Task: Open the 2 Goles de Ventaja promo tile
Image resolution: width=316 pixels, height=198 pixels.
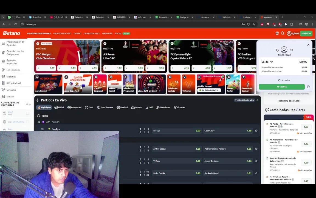Action: pos(174,84)
